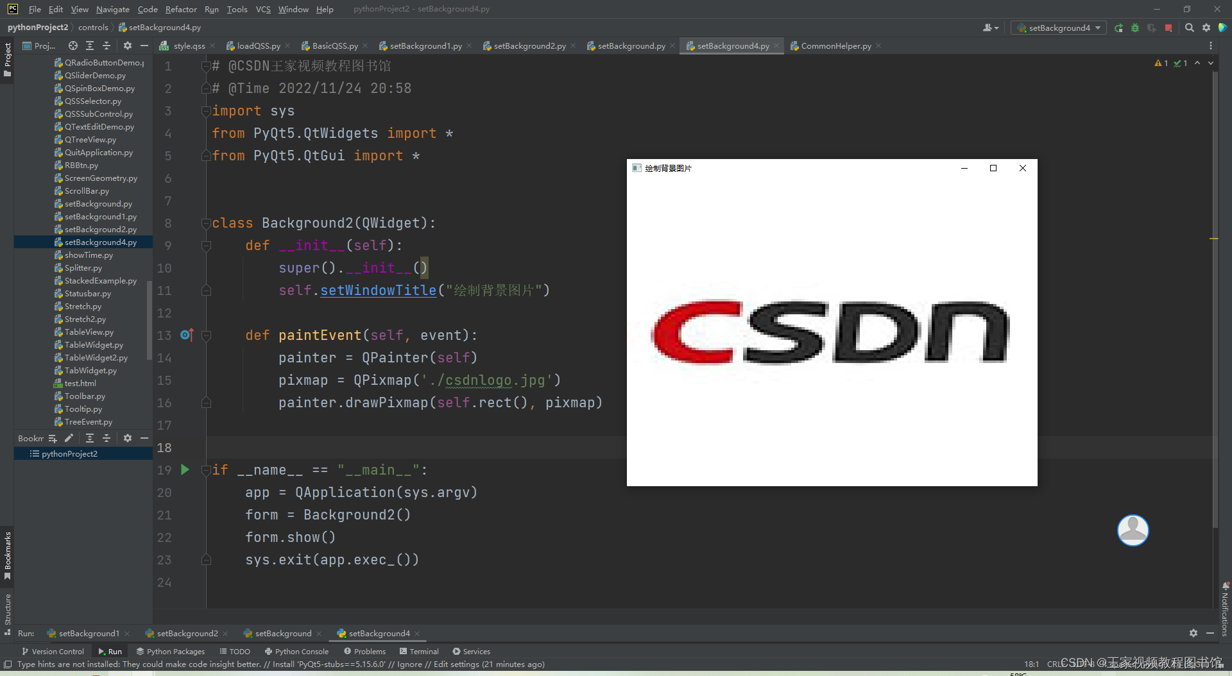Open IDE settings gear in top toolbar
The height and width of the screenshot is (676, 1232).
(1206, 28)
